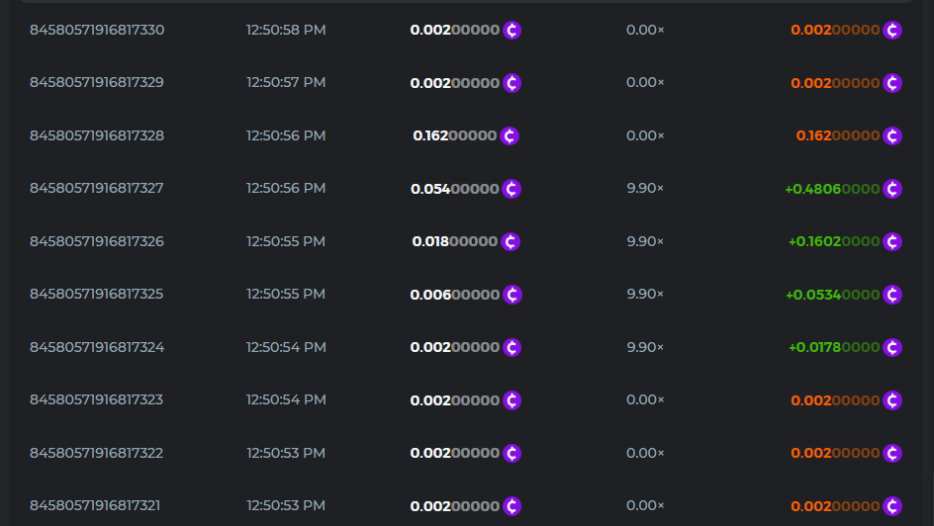This screenshot has width=934, height=526.
Task: Select bet ID 84580571916817327
Action: click(97, 188)
